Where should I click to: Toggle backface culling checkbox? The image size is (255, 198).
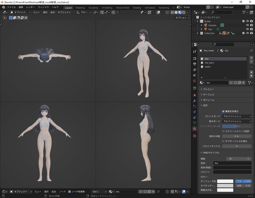pos(223,111)
